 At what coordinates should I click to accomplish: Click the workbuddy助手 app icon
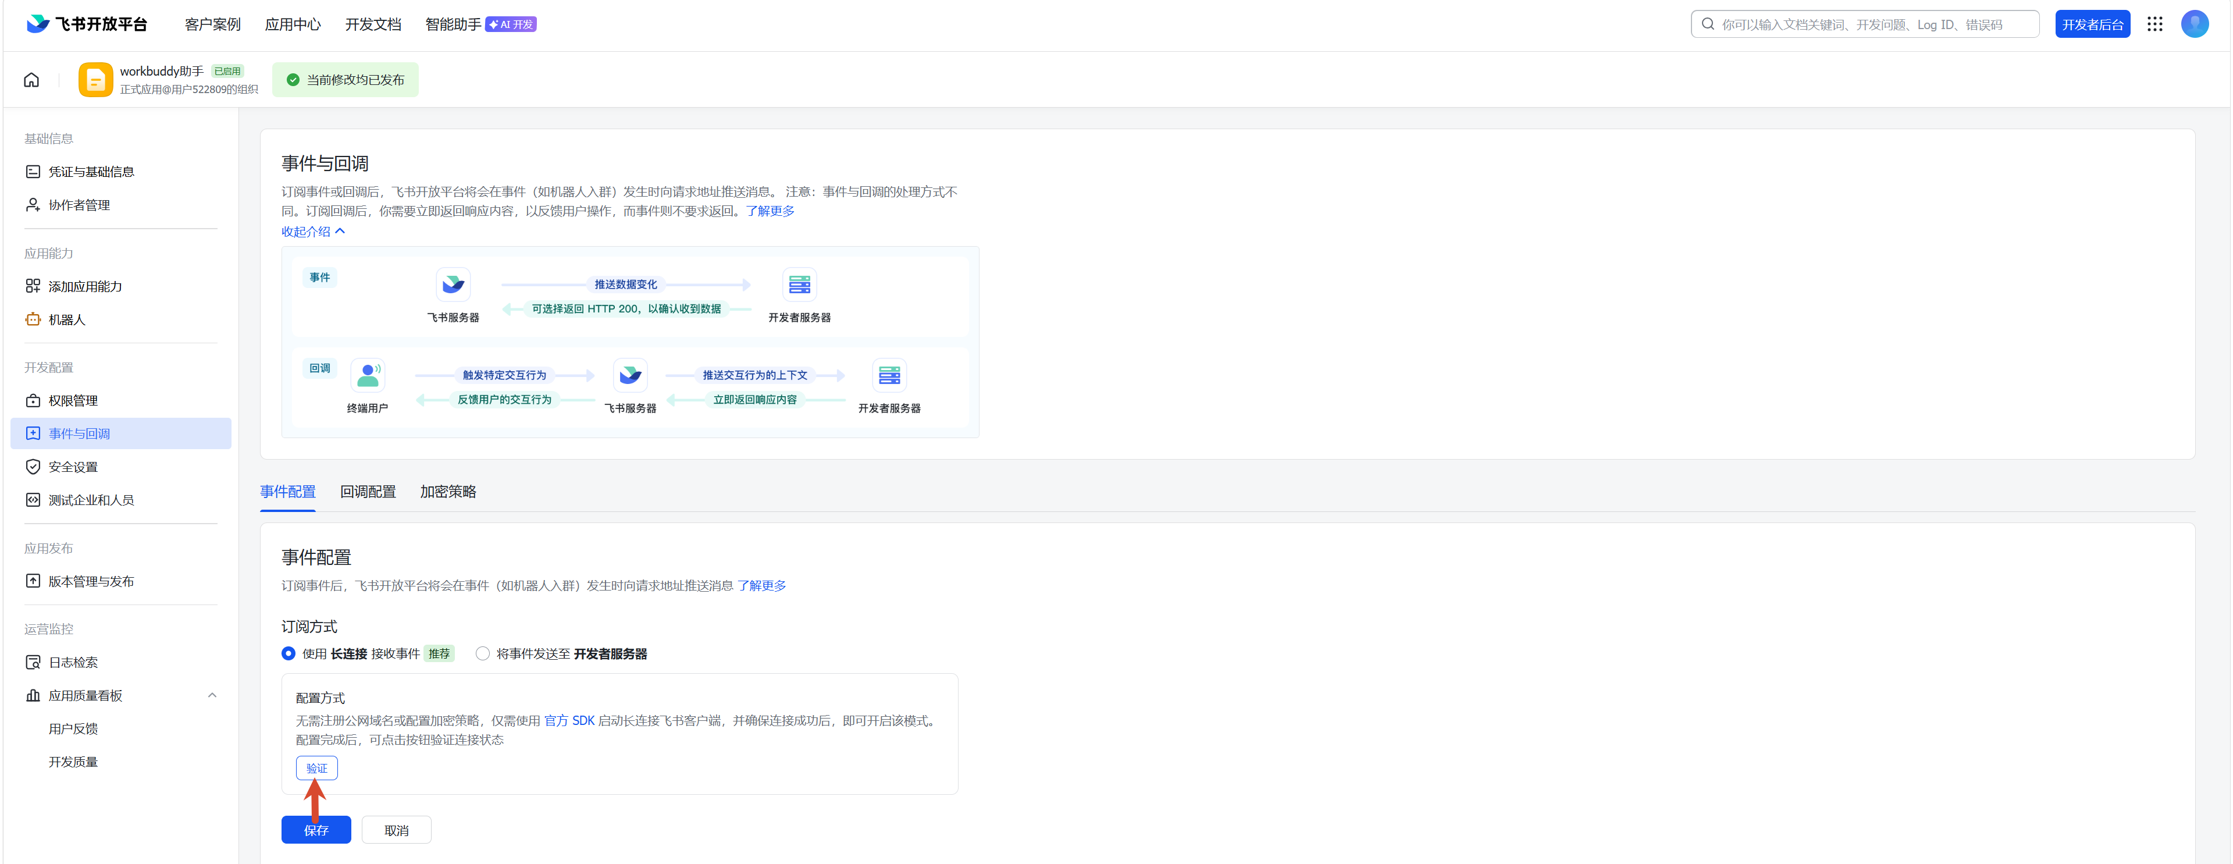tap(95, 80)
